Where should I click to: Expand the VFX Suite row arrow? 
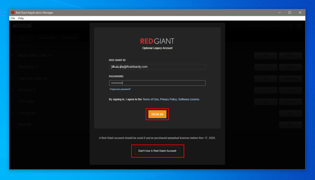(13, 102)
